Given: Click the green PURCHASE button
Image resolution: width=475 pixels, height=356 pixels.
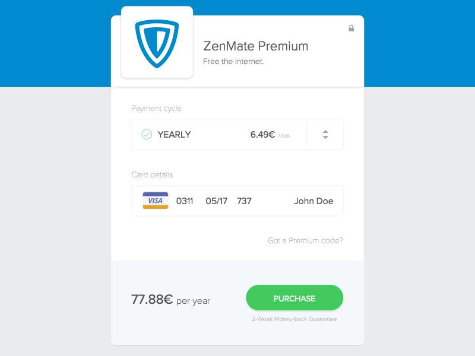Looking at the screenshot, I should pyautogui.click(x=294, y=298).
